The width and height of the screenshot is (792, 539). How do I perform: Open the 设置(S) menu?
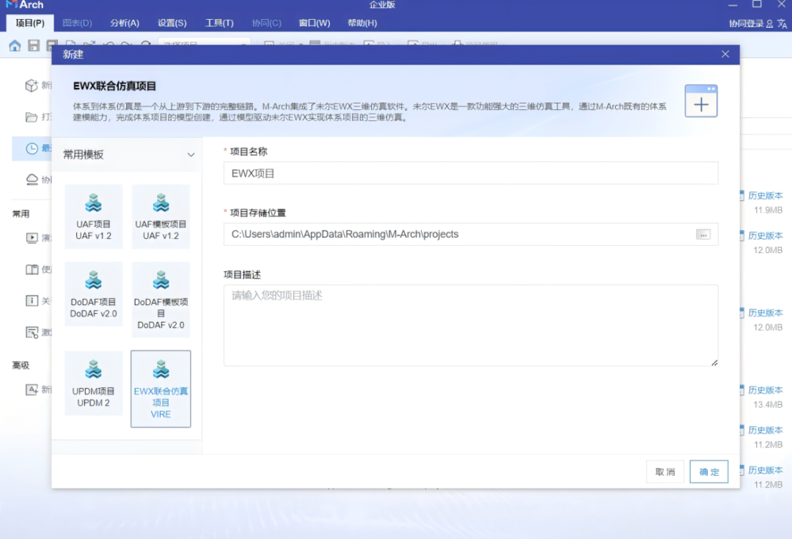click(172, 23)
